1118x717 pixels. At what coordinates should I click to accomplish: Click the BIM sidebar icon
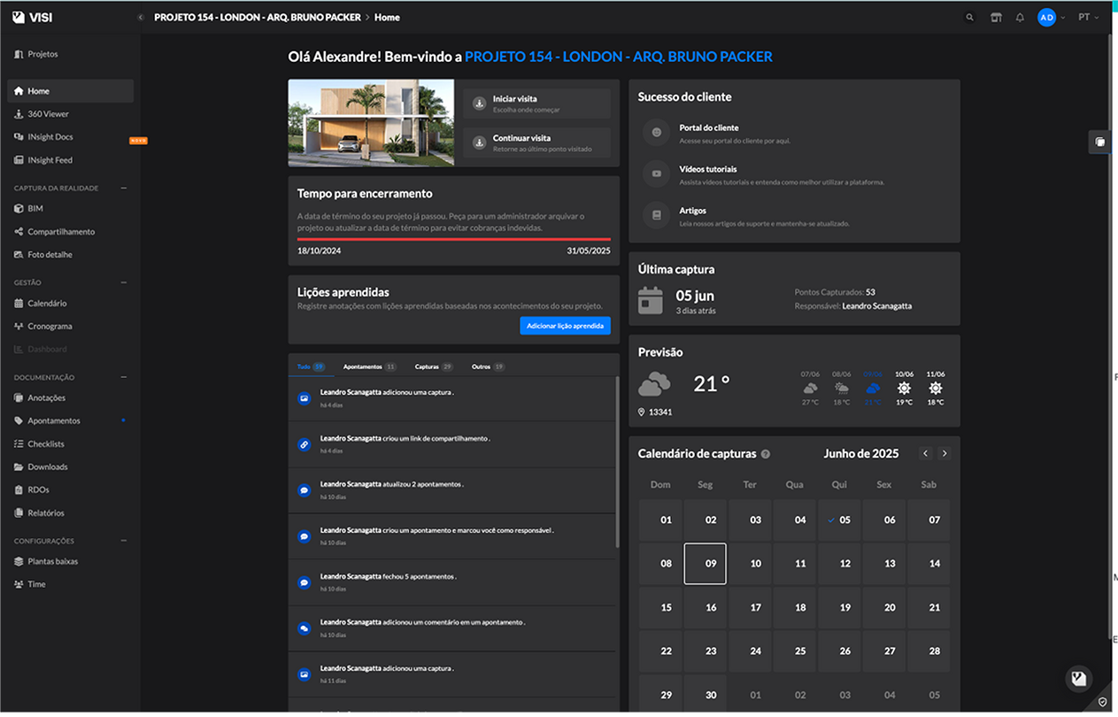pyautogui.click(x=19, y=209)
